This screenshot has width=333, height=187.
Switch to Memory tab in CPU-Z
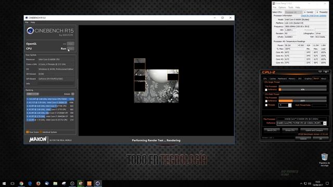pos(292,78)
